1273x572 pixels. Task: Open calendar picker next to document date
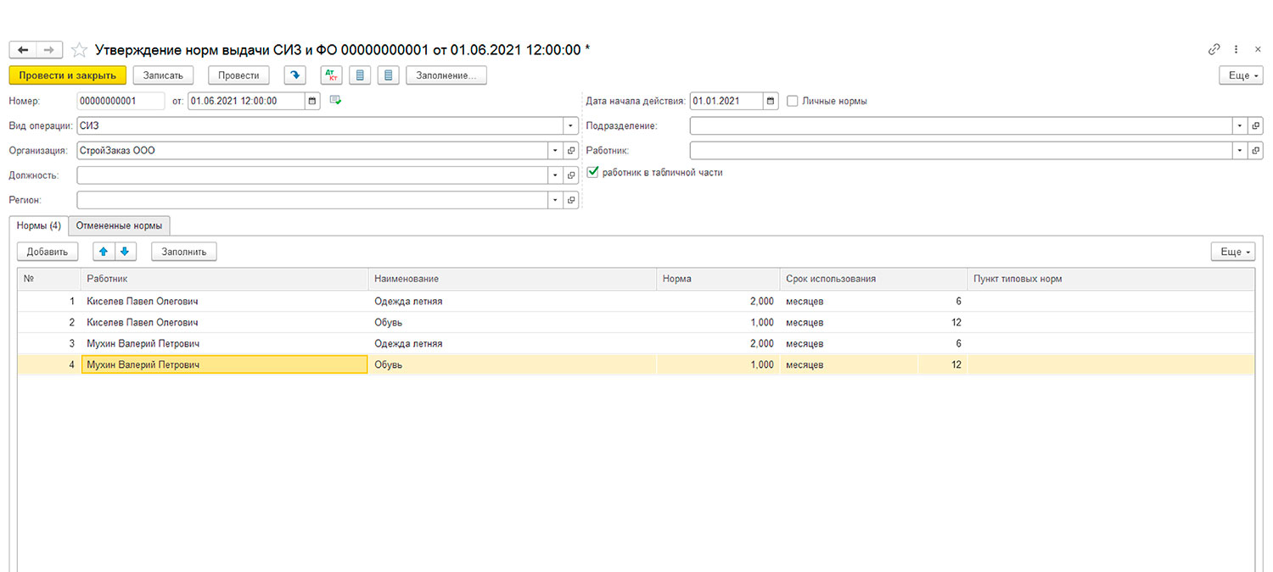click(x=312, y=101)
